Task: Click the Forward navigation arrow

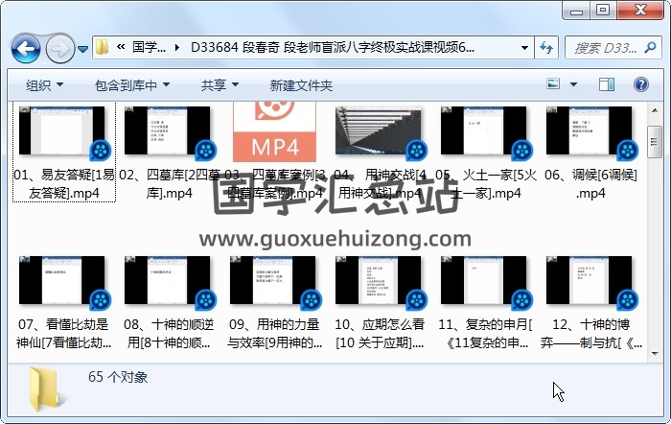Action: tap(59, 47)
